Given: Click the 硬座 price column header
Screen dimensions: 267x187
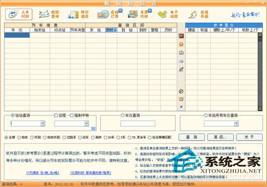Looking at the screenshot, I should point(192,30).
